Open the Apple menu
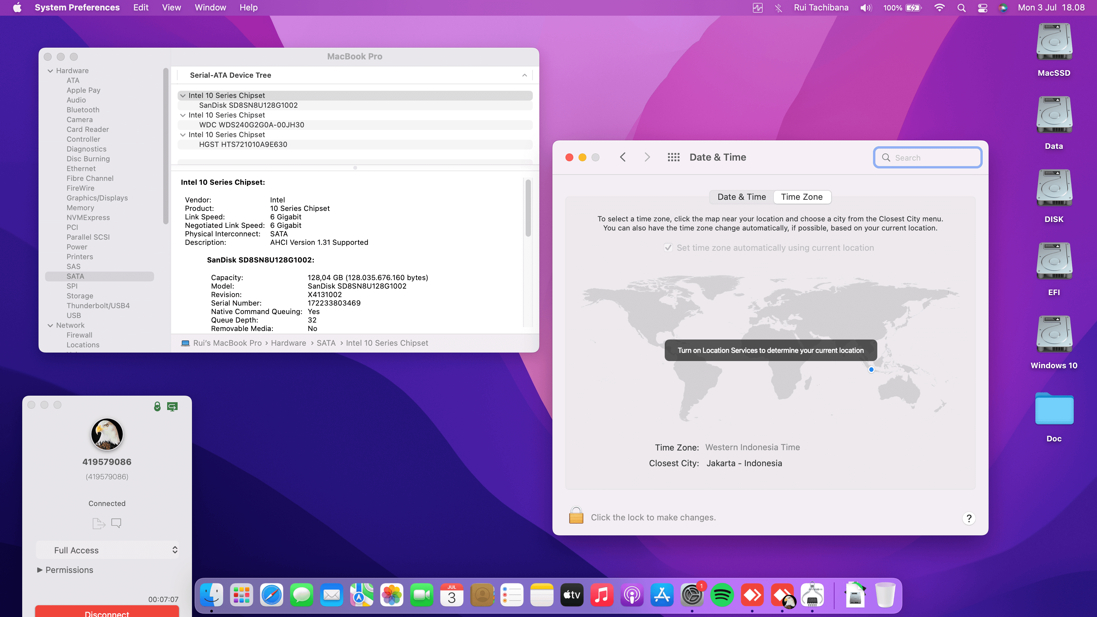Screen dimensions: 1097x617 coord(17,8)
